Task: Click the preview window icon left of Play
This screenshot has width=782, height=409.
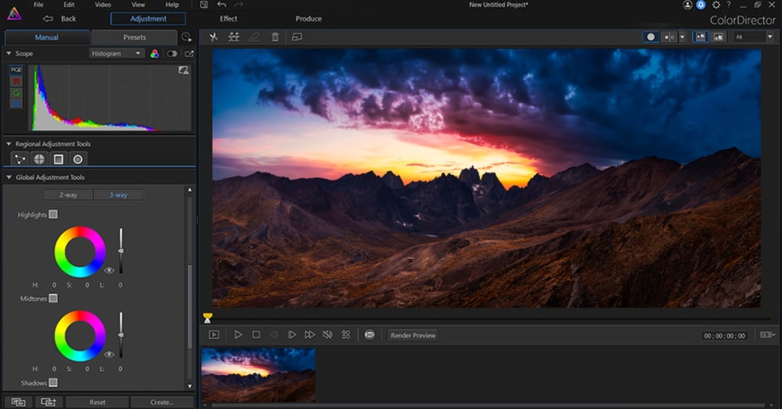Action: click(214, 335)
